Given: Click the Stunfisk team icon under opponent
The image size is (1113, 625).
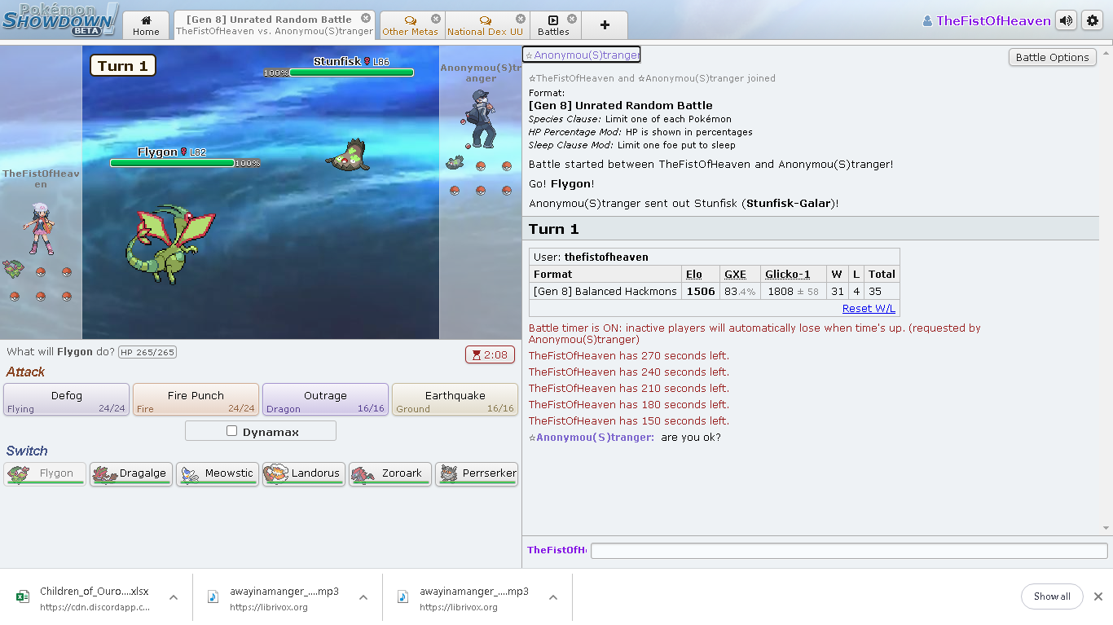Looking at the screenshot, I should click(455, 162).
